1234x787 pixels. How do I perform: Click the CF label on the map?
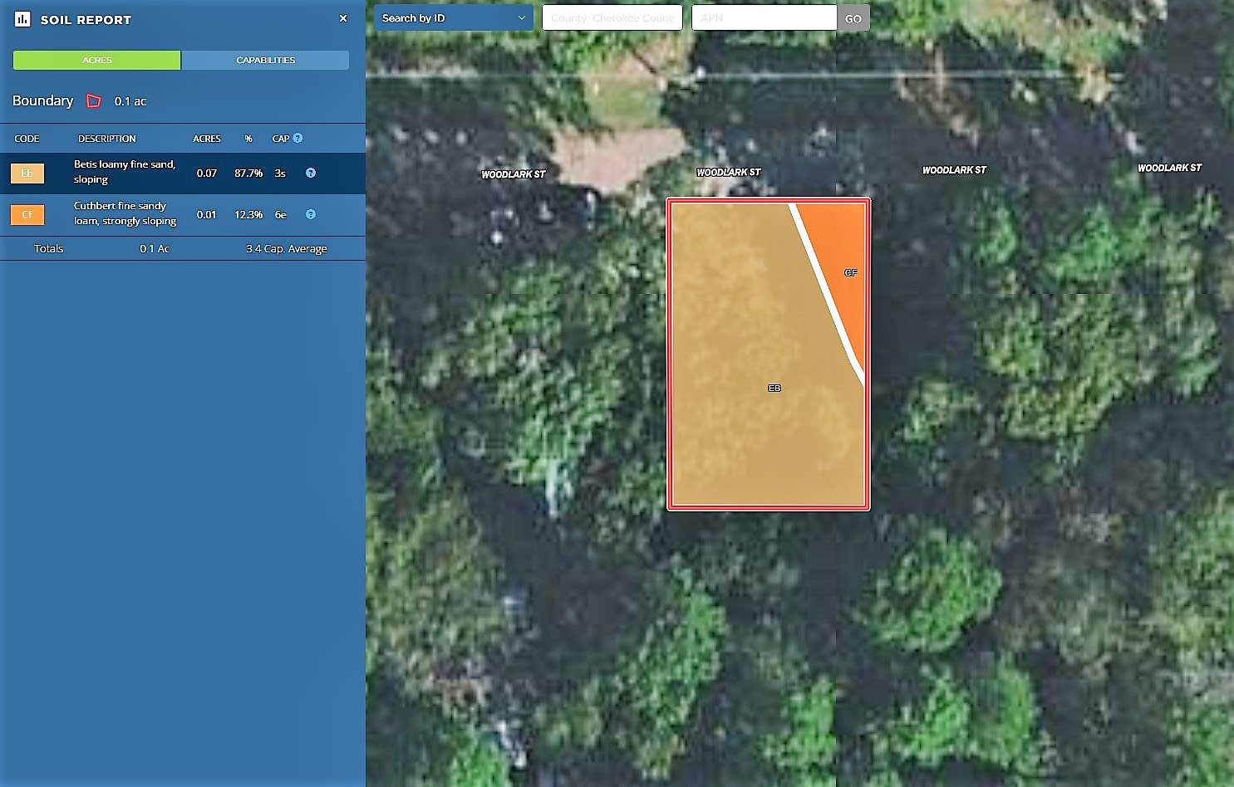[851, 272]
